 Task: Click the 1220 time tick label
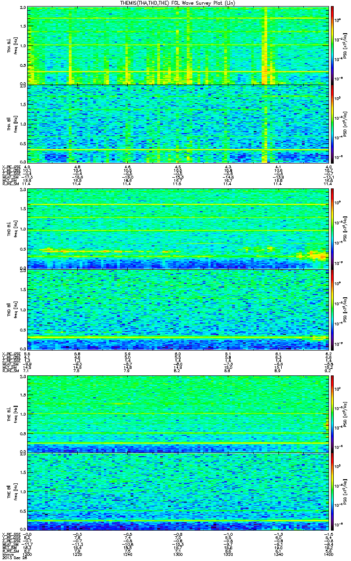(78, 554)
